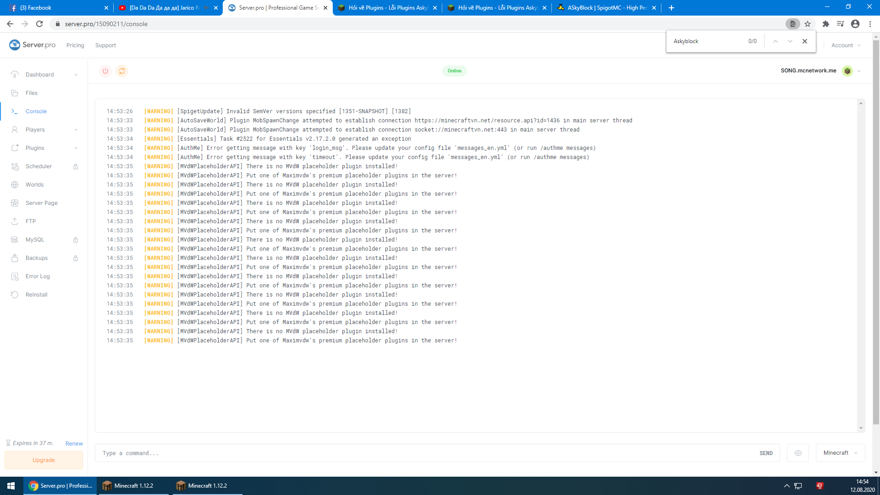Click the Upgrade button

44,460
